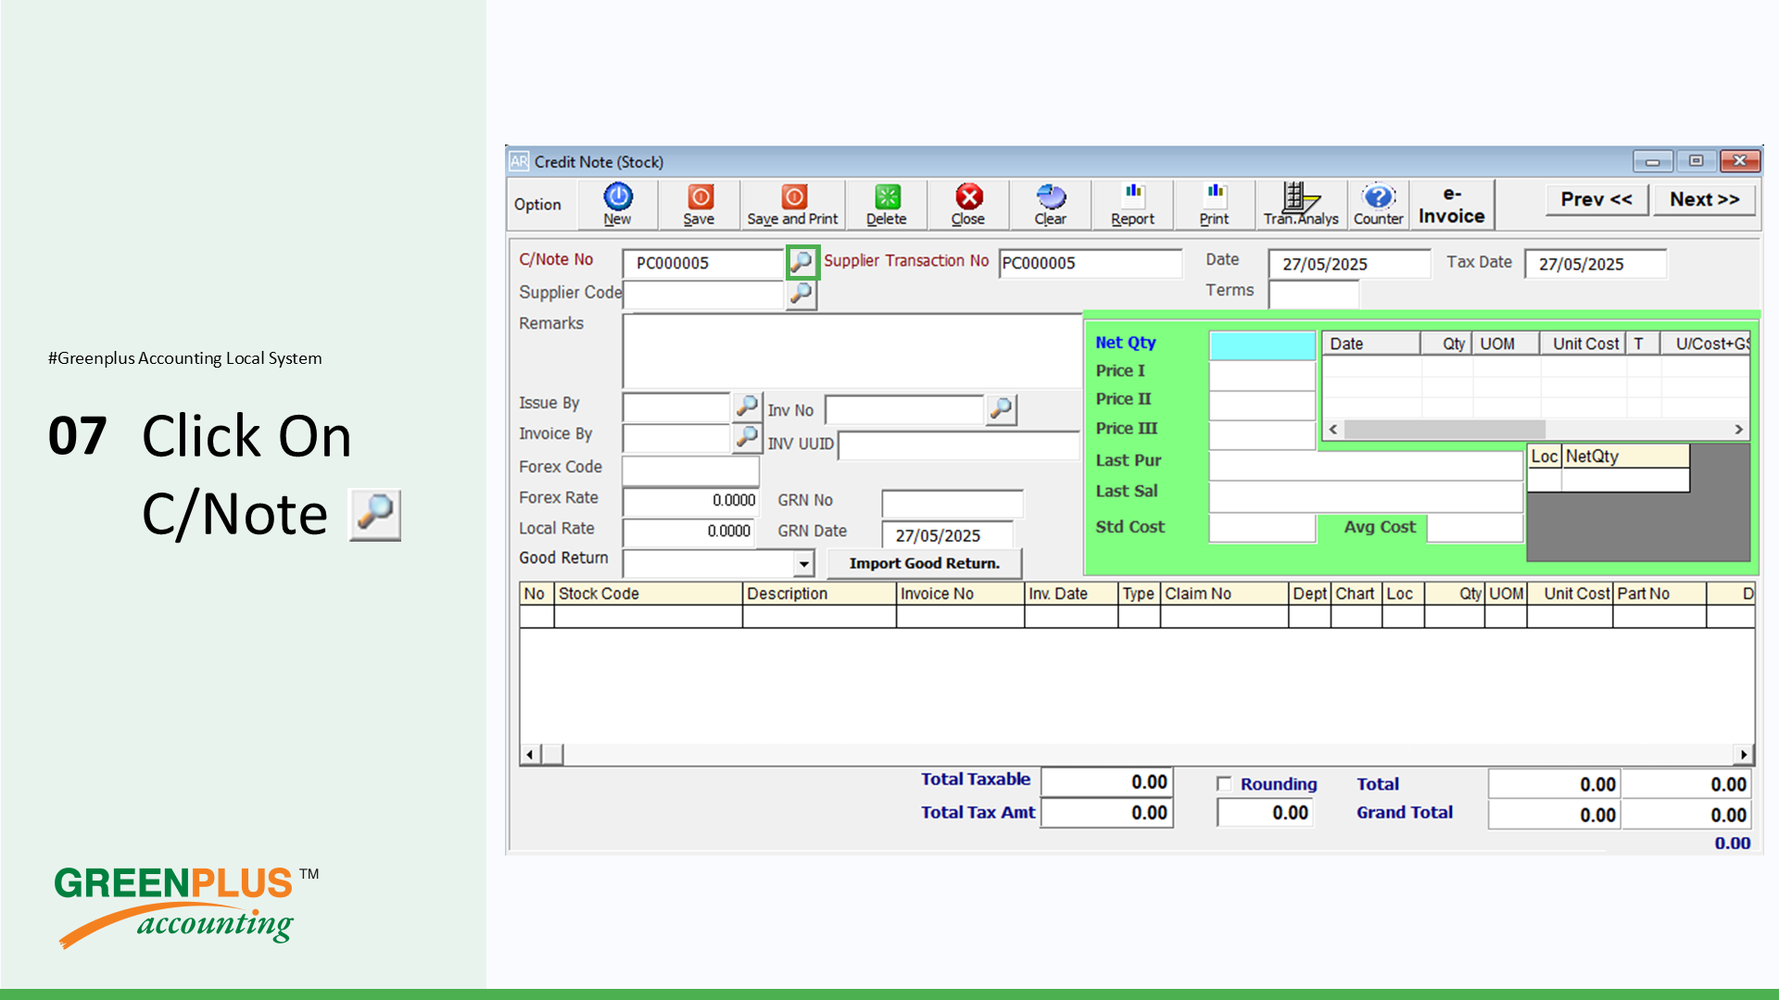Open Tran.Analys tool
The image size is (1779, 1000).
pyautogui.click(x=1301, y=204)
